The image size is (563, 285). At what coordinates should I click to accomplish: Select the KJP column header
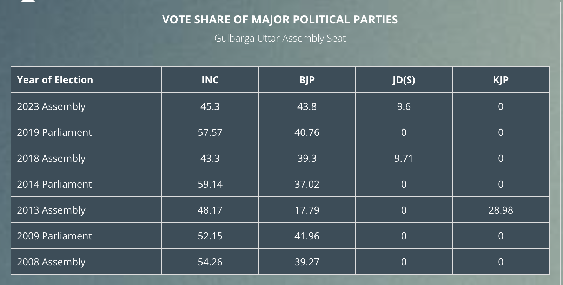tap(501, 80)
